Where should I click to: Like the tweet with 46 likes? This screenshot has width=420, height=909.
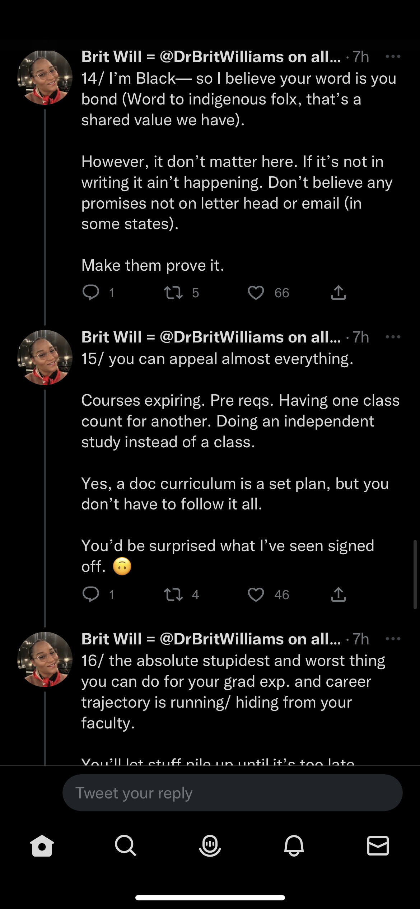pos(256,595)
